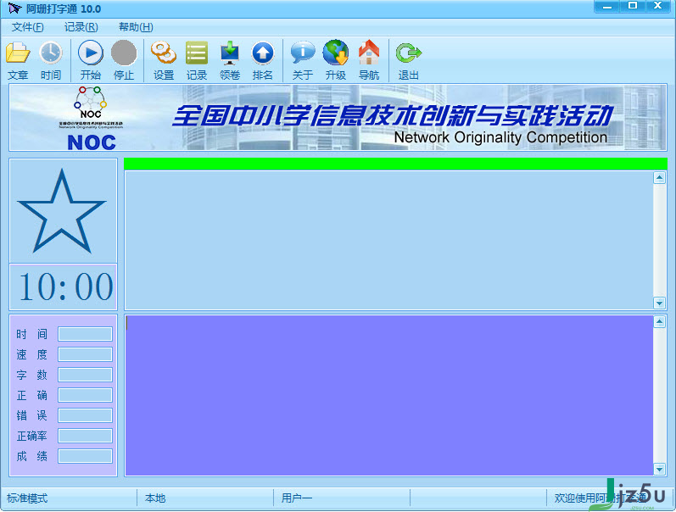Click the 时间 value field
This screenshot has width=676, height=512.
click(86, 334)
